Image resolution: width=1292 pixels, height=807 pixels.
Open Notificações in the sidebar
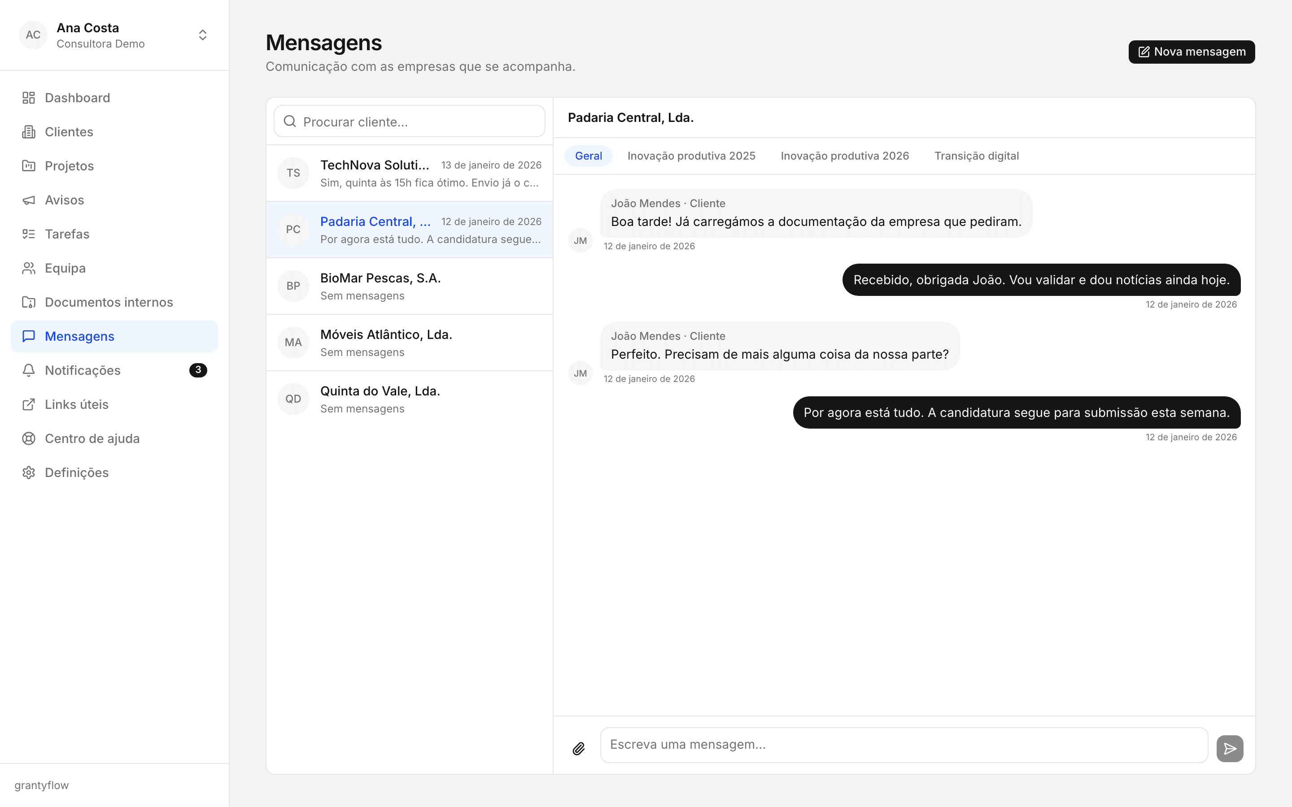114,370
